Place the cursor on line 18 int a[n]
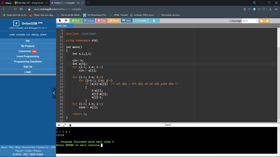Image resolution: width=280 pixels, height=157 pixels. coord(80,64)
